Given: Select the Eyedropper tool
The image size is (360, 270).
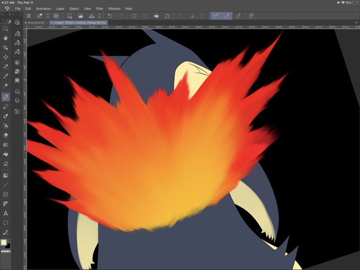Looking at the screenshot, I should (5, 76).
